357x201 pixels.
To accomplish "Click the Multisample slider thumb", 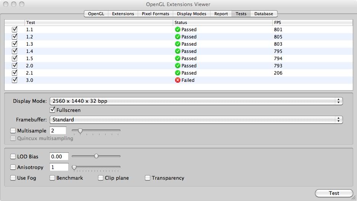I will [x=80, y=131].
